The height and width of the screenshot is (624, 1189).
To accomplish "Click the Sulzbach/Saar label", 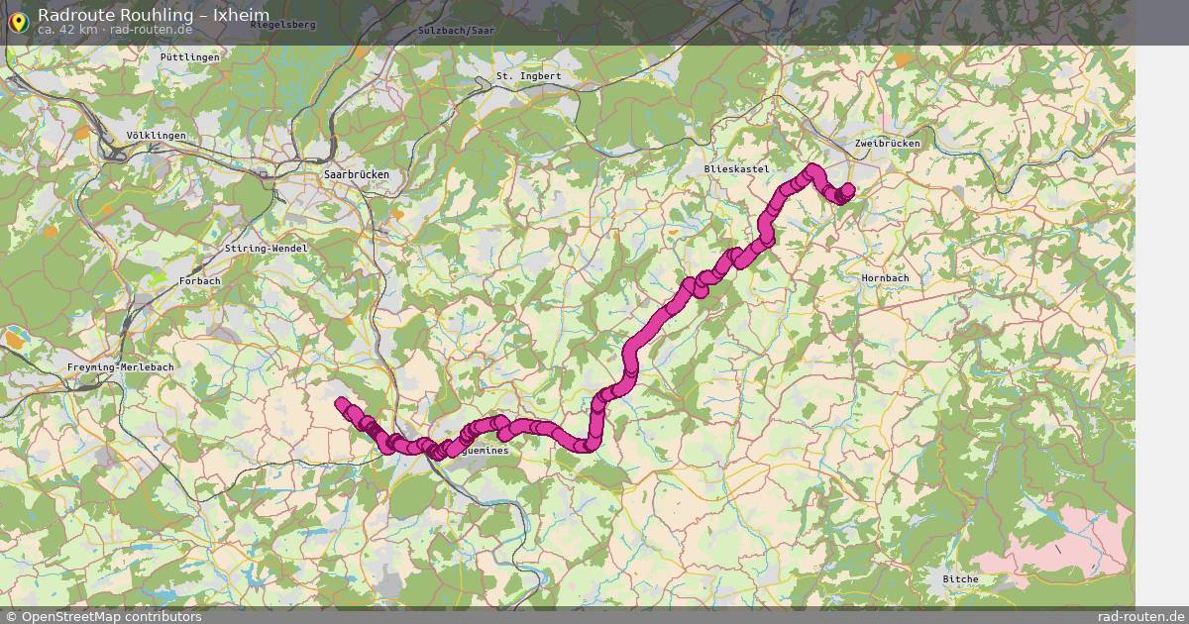I will click(x=457, y=31).
